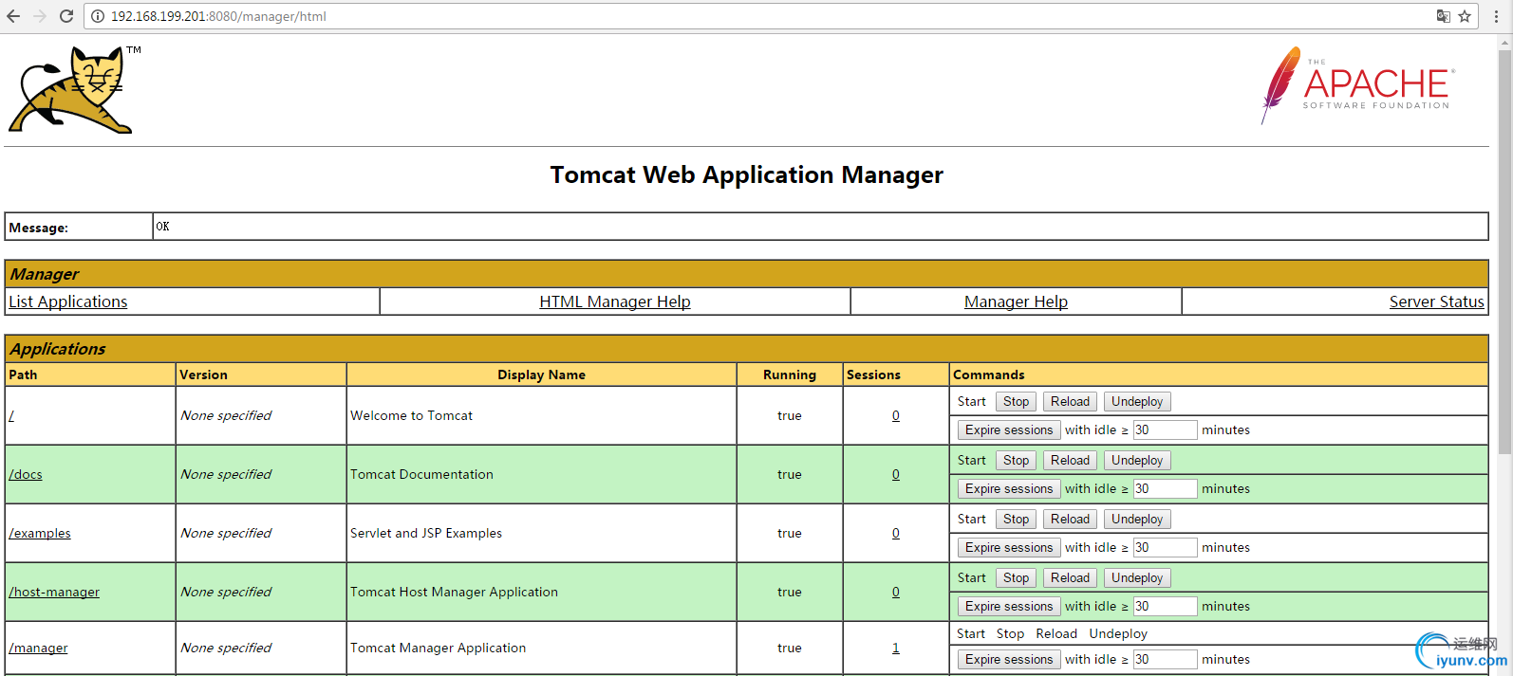Open the root path / link
Screen dimensions: 1513x676
click(11, 415)
